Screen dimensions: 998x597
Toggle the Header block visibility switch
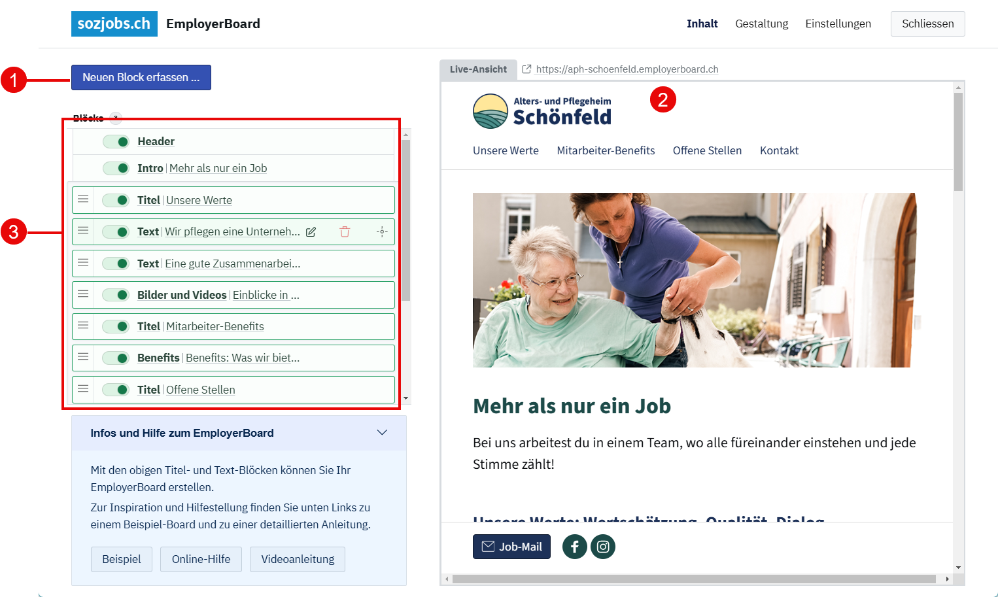click(116, 142)
